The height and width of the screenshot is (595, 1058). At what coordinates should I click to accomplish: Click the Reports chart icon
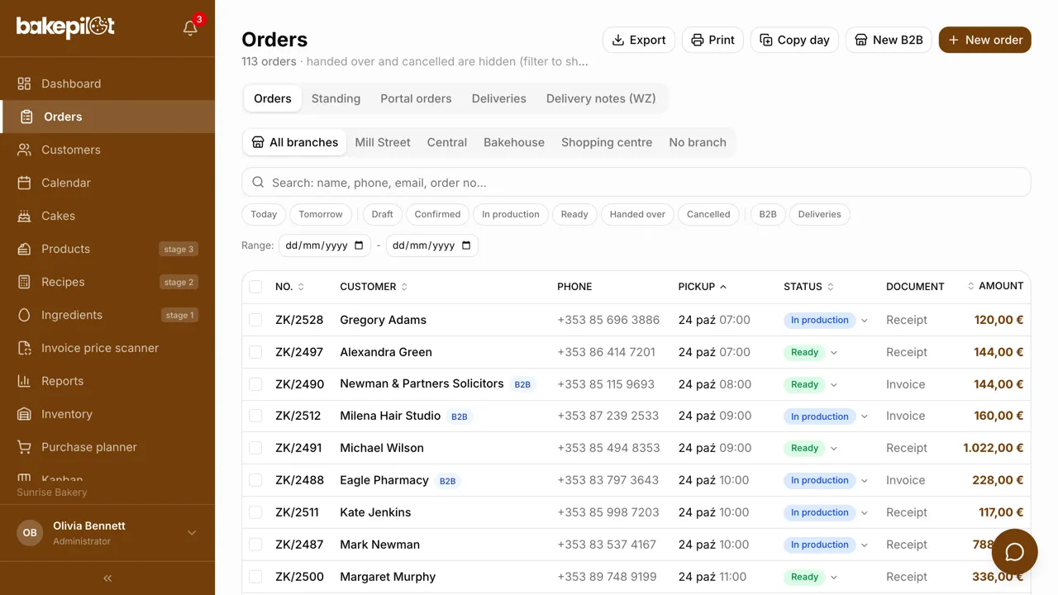[x=25, y=381]
